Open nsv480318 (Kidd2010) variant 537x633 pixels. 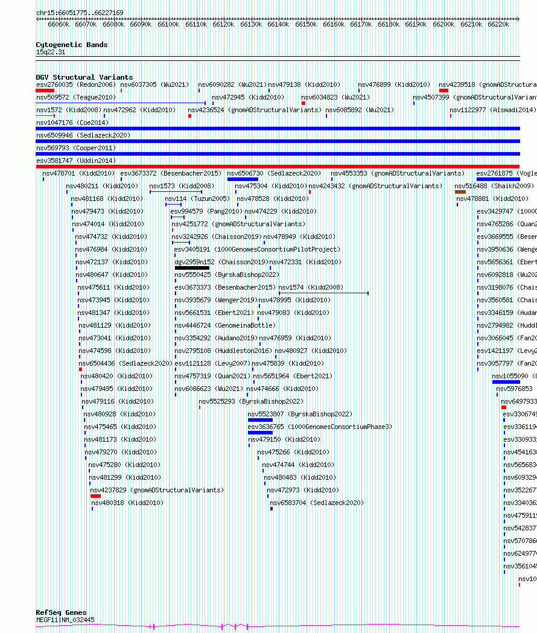coord(127,503)
